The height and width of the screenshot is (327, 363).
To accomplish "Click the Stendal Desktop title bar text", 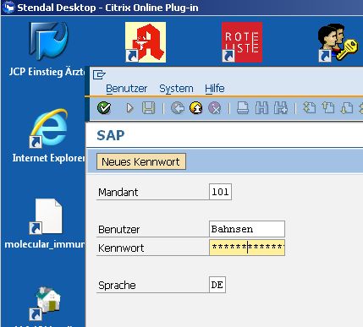I will point(107,8).
